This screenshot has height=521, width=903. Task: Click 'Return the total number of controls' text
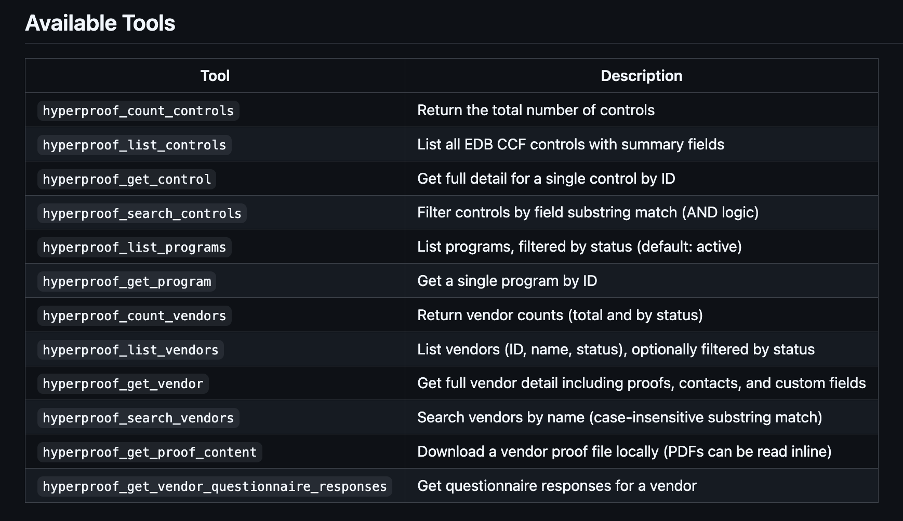pos(536,110)
